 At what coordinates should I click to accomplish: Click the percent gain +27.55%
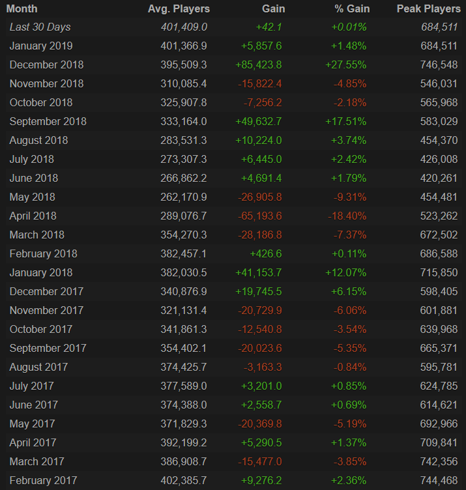(345, 65)
